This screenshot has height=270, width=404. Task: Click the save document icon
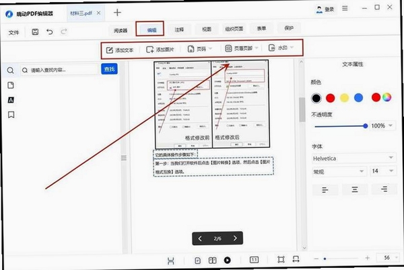point(35,32)
